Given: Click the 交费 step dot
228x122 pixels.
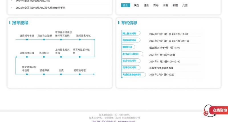Looking at the screenshot, I should (x=61, y=74).
